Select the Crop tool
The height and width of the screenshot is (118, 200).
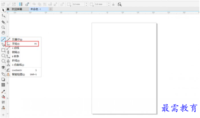[3, 22]
